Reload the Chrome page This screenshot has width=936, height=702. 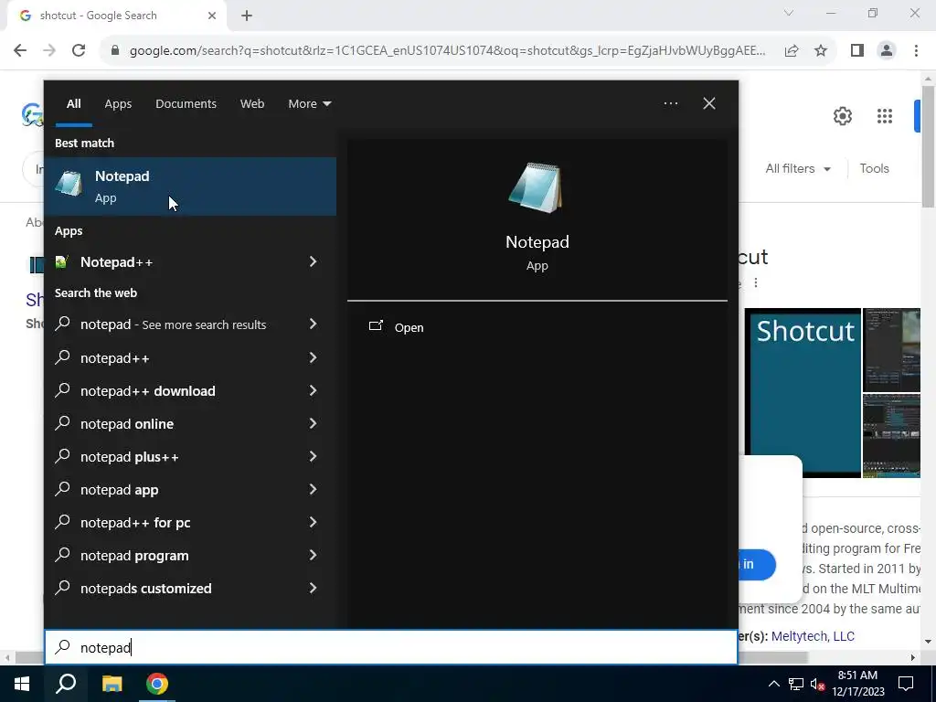point(79,50)
